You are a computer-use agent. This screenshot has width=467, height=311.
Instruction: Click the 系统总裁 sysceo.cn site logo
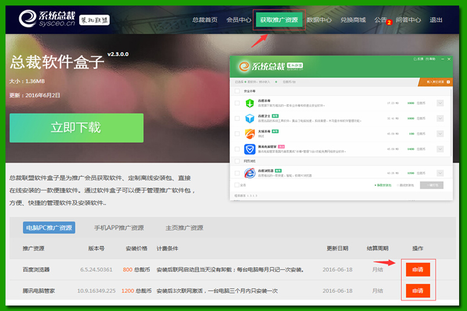coord(47,18)
